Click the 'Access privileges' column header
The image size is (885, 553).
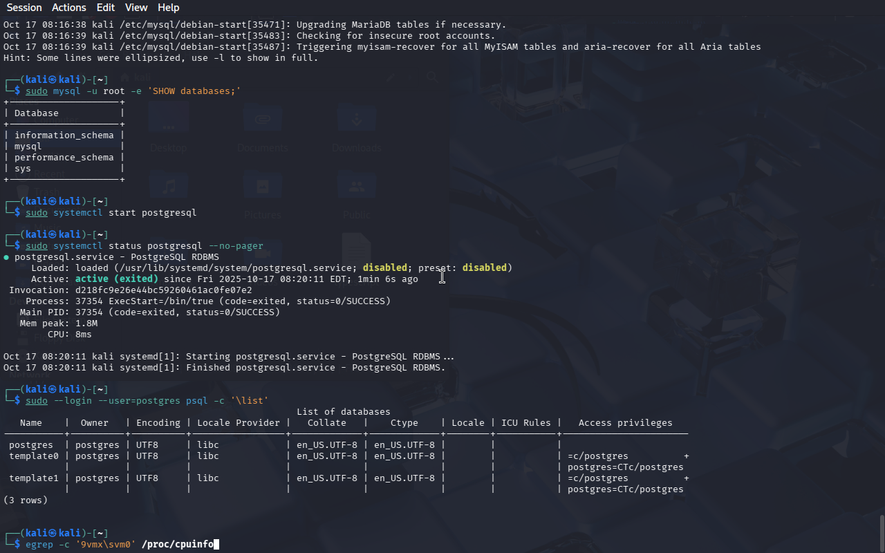[x=625, y=423]
